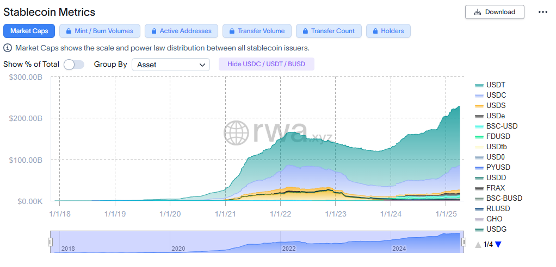556x267 pixels.
Task: Toggle FDUSD series visibility in legend
Action: click(498, 137)
